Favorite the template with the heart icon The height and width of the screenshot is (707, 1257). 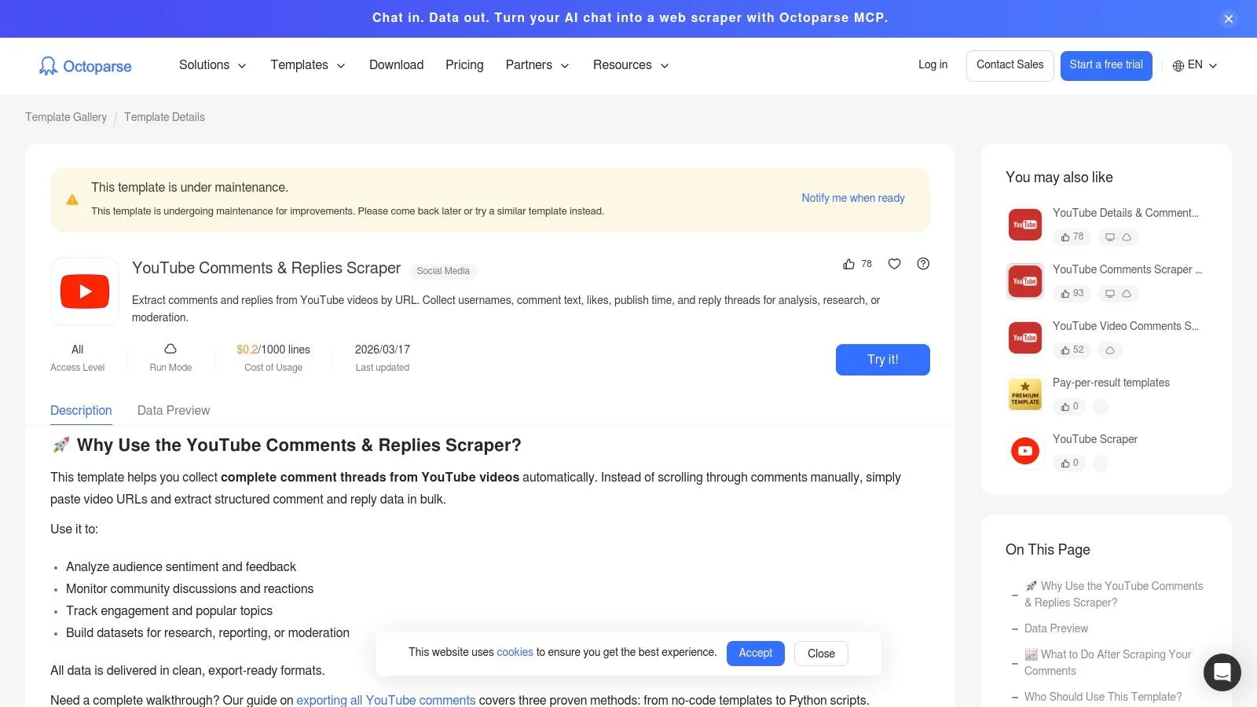click(x=894, y=264)
